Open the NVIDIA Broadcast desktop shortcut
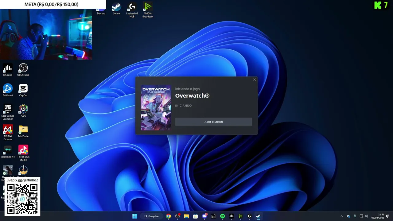 148,10
